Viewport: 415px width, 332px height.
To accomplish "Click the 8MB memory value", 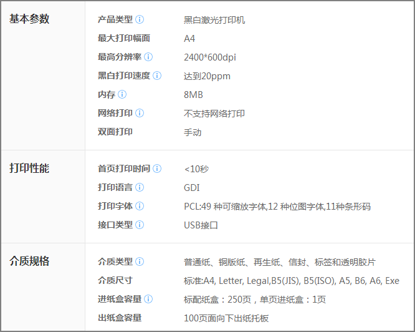I will point(193,95).
